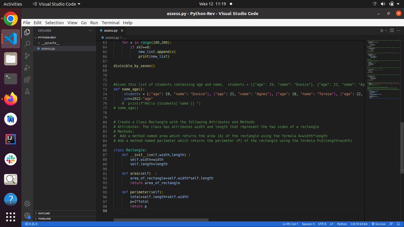The width and height of the screenshot is (404, 227).
Task: Open Slack from the dock
Action: point(10,159)
